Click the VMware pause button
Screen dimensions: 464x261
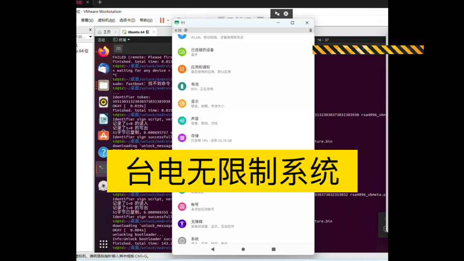pyautogui.click(x=162, y=20)
